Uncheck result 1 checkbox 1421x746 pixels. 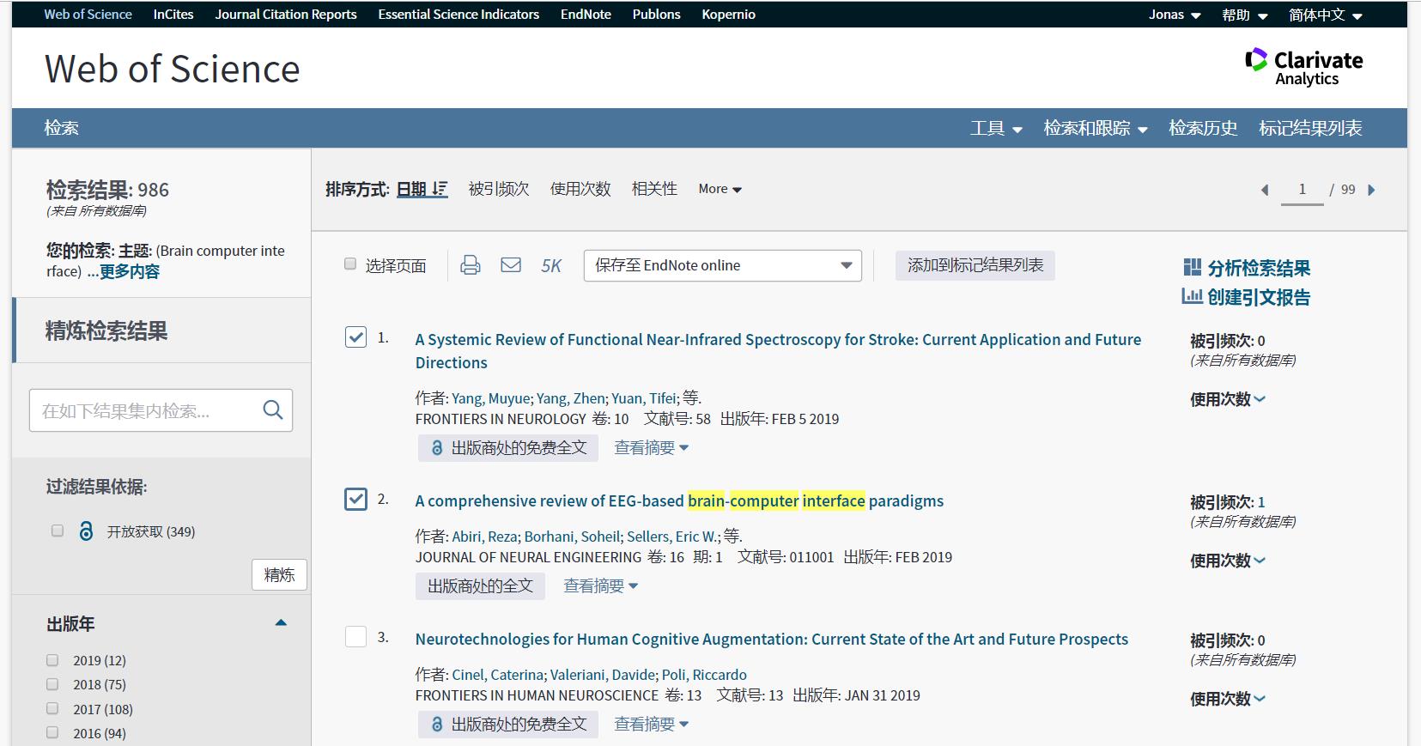point(355,337)
